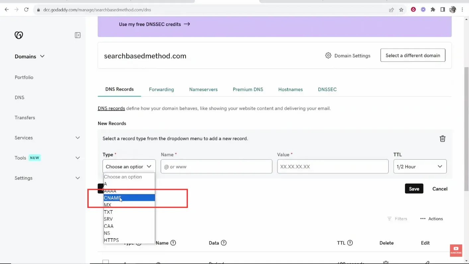Expand the Settings section in sidebar

[x=47, y=178]
